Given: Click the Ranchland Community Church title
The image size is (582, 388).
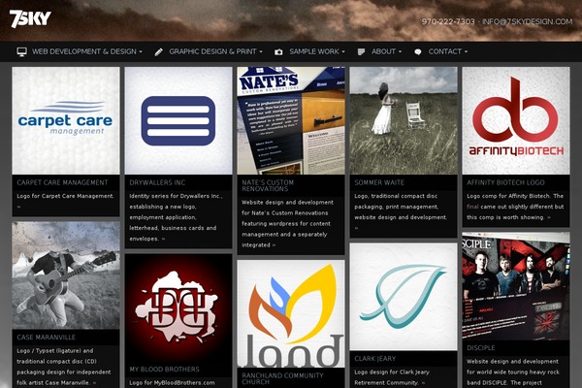Looking at the screenshot, I should (282, 378).
